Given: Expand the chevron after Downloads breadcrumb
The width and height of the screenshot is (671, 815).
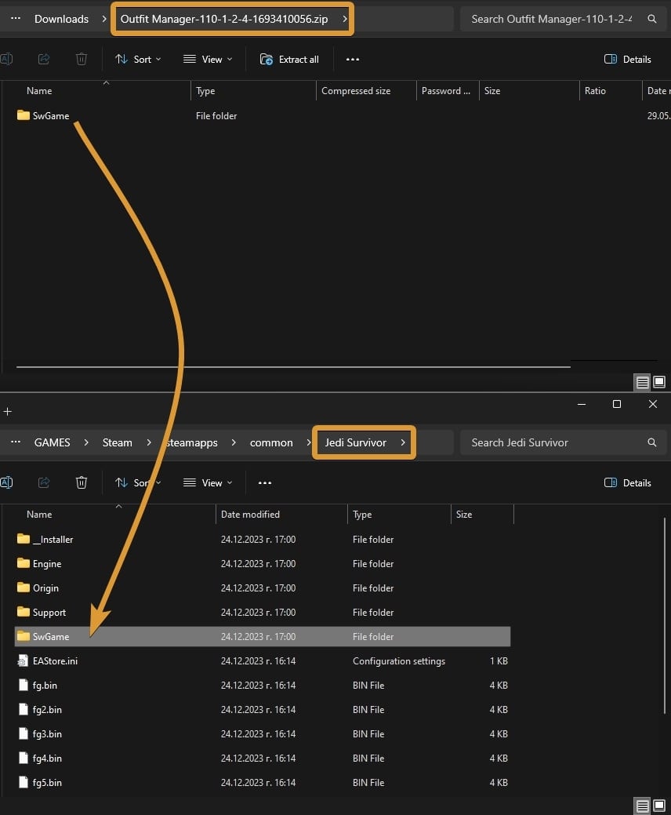Looking at the screenshot, I should click(104, 20).
